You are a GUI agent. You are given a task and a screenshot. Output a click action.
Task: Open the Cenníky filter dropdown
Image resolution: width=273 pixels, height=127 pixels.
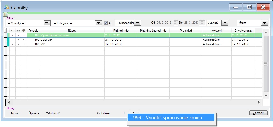pyautogui.click(x=47, y=23)
